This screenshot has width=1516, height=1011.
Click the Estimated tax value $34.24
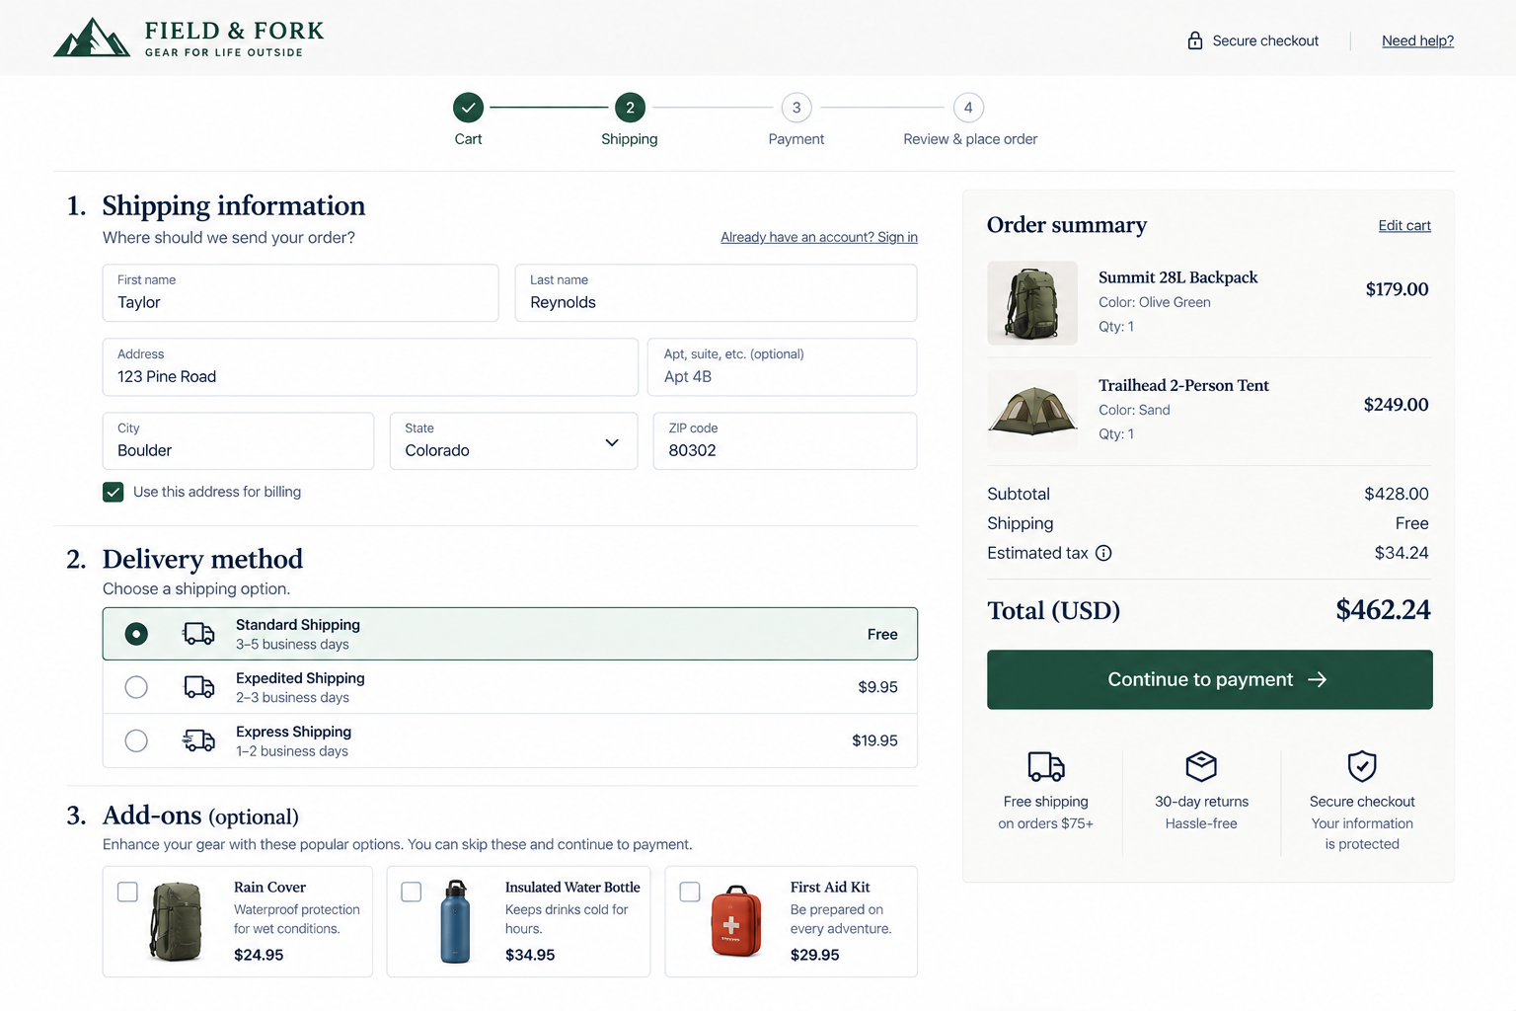(x=1402, y=553)
